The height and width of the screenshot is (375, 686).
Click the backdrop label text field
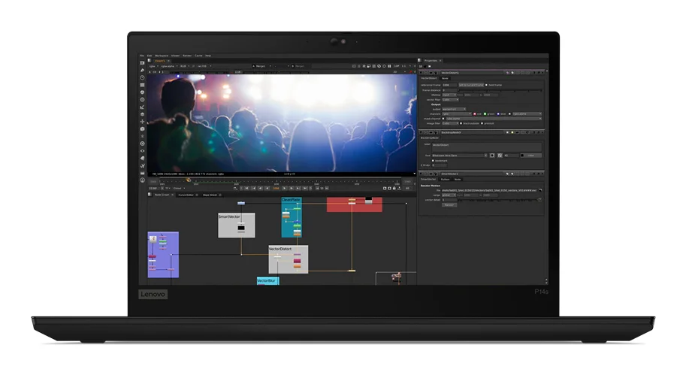coord(487,147)
